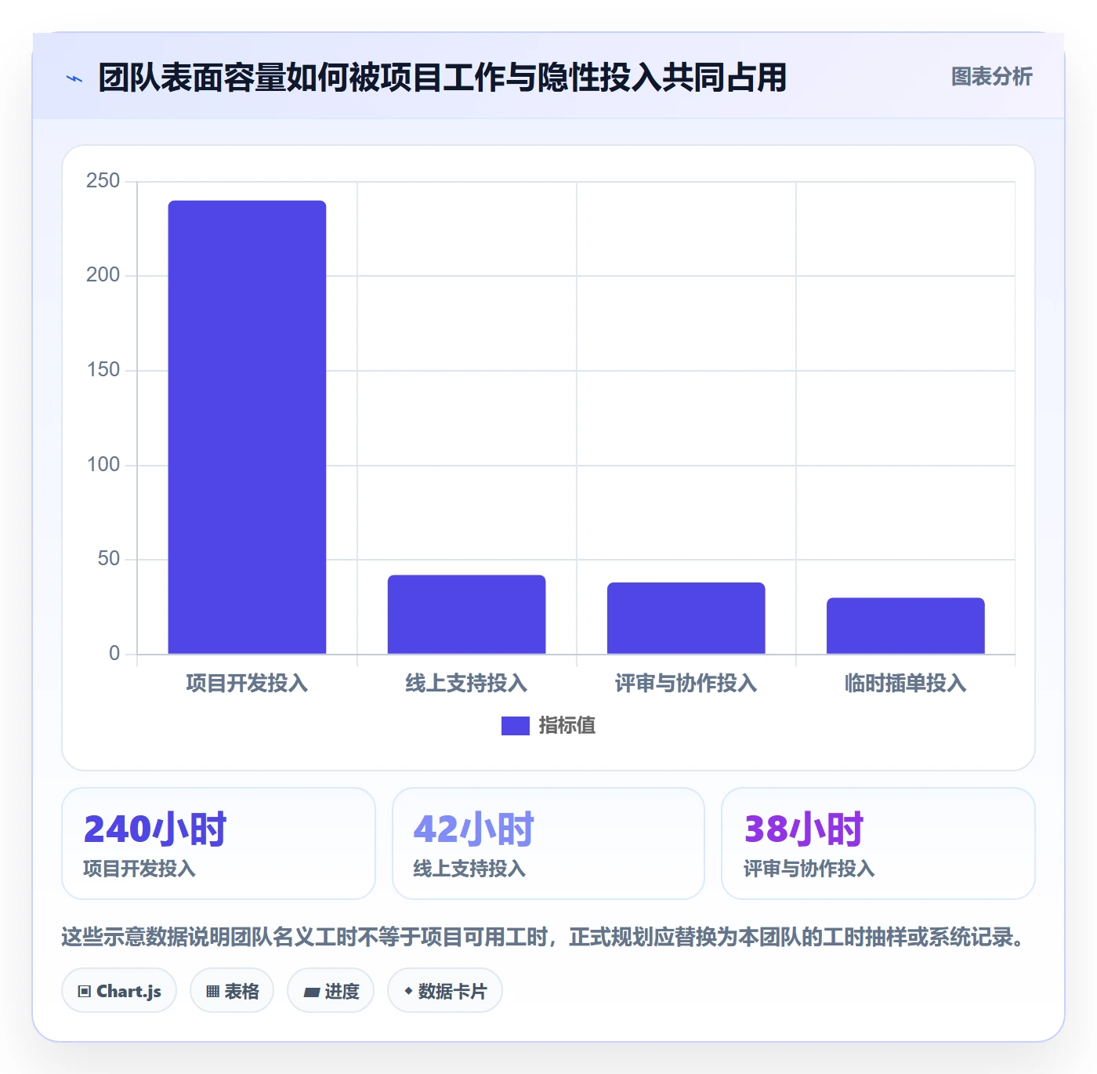The width and height of the screenshot is (1097, 1074).
Task: Click the 指标值 legend label
Action: [567, 726]
